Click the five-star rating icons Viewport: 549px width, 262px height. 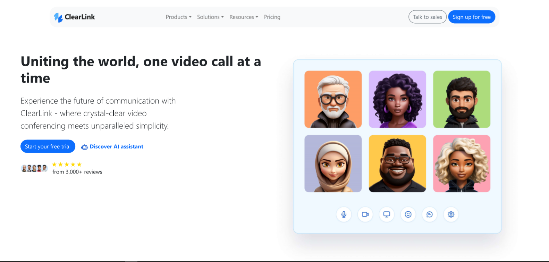pyautogui.click(x=67, y=164)
